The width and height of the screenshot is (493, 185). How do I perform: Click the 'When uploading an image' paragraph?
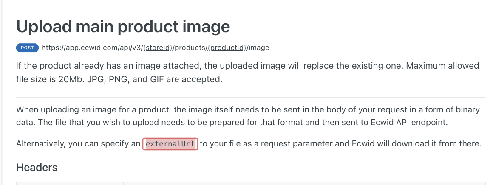(x=248, y=116)
